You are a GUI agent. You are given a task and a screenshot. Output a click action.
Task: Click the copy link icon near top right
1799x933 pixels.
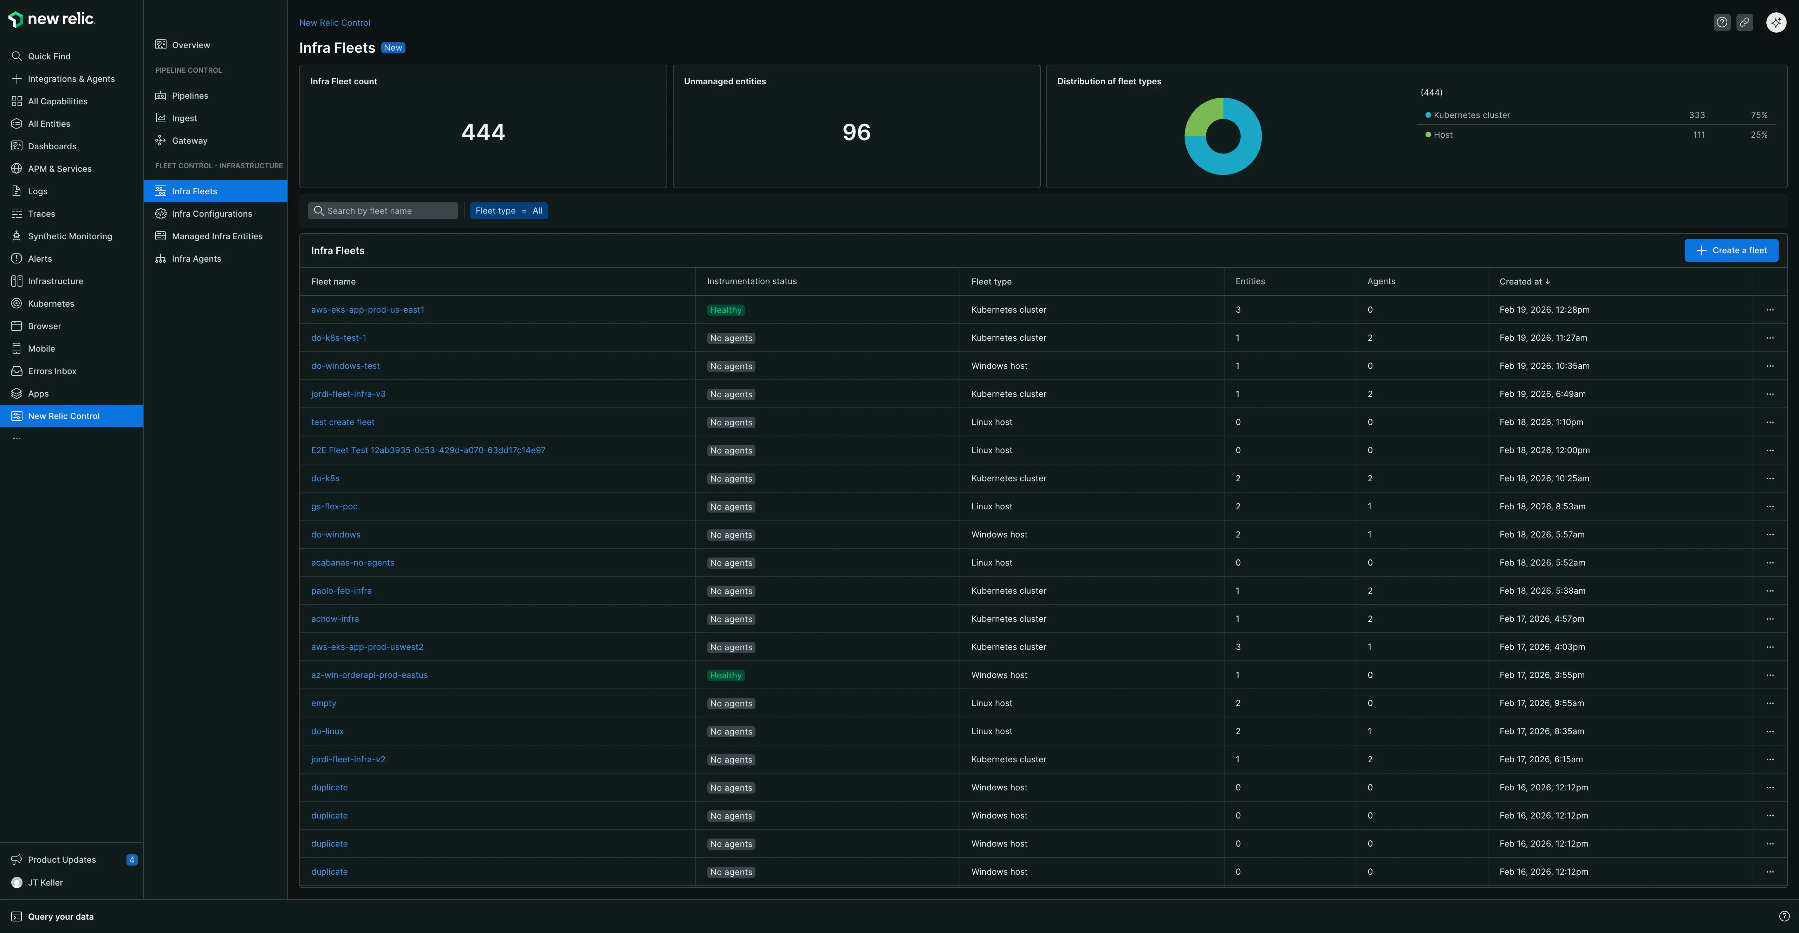[x=1745, y=22]
